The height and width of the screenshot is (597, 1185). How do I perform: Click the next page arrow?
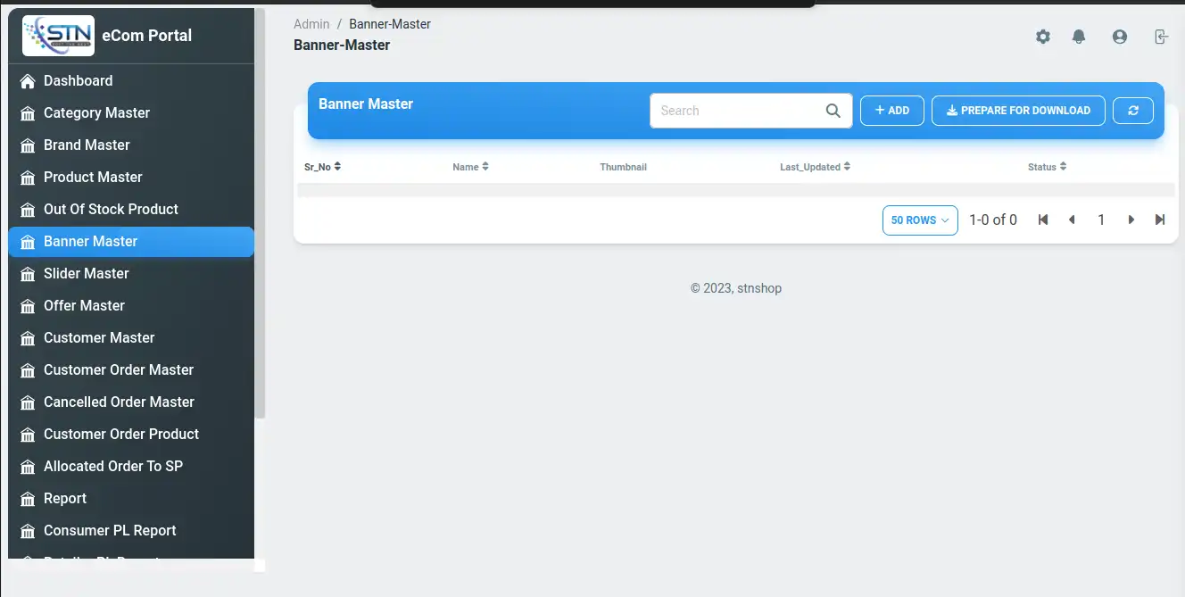pyautogui.click(x=1131, y=220)
